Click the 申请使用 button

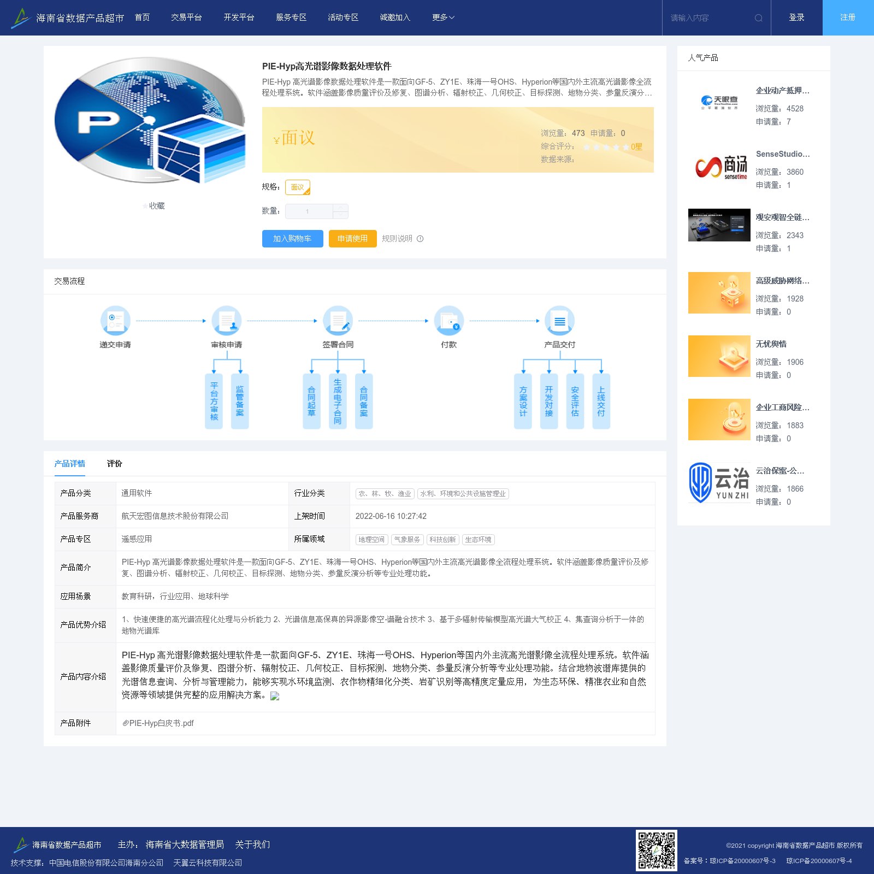353,239
